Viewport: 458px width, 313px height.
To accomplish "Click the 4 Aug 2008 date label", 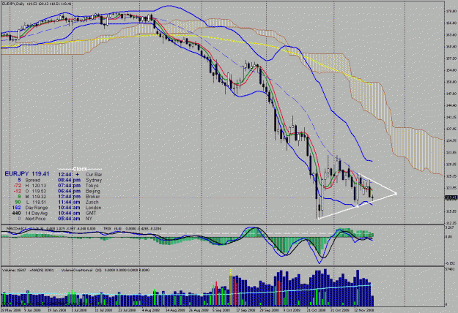I will [149, 310].
